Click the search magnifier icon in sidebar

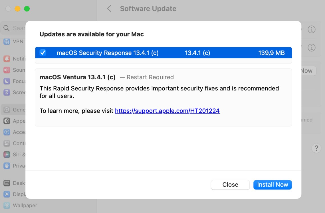[x=7, y=28]
